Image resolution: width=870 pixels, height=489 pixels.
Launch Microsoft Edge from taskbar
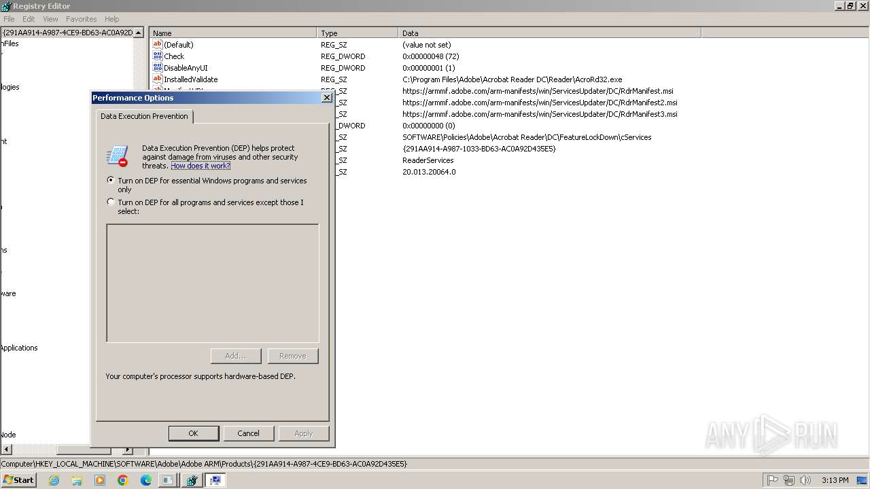pos(146,480)
